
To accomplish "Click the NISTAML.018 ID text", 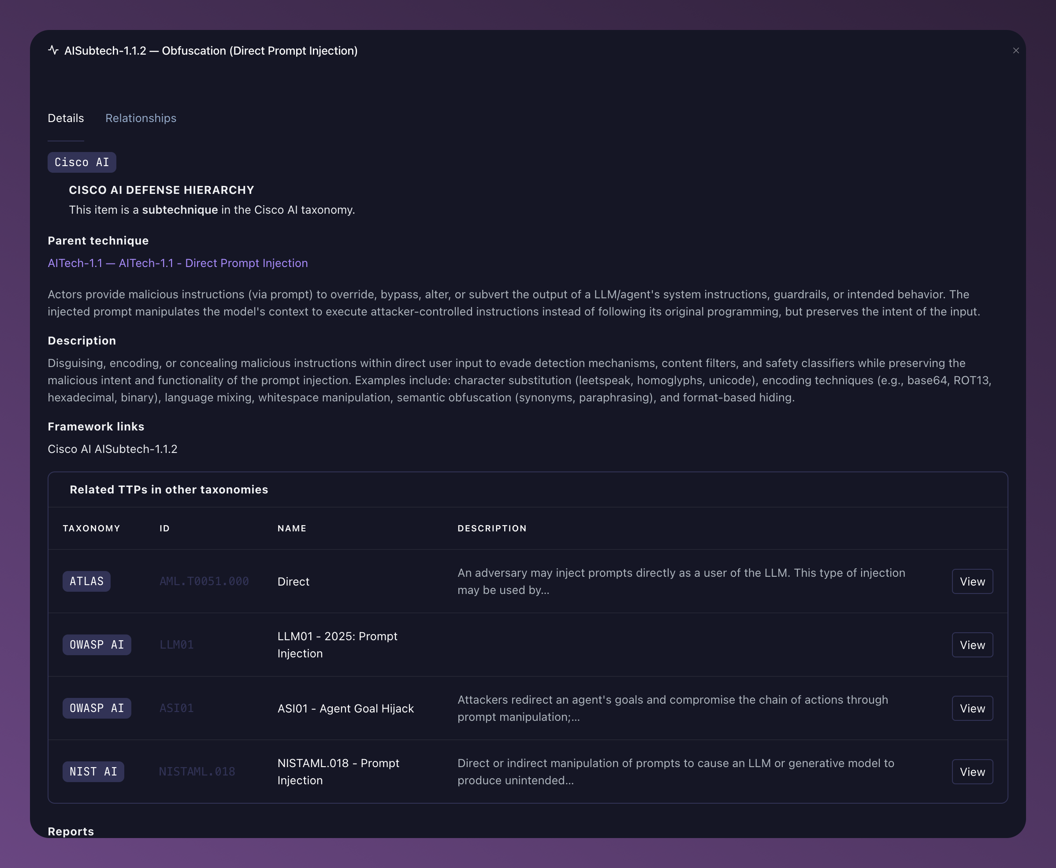I will click(x=197, y=772).
